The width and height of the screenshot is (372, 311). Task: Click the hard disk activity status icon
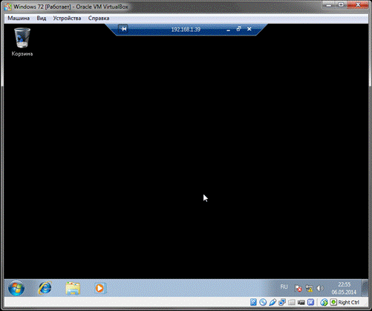253,302
